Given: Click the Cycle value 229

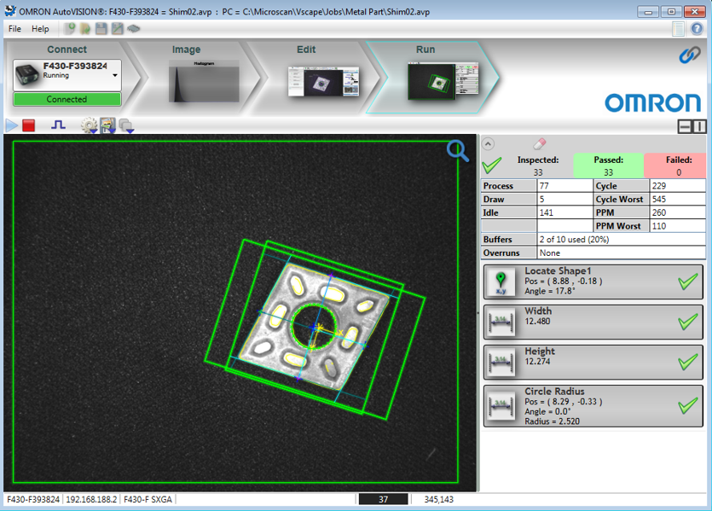Looking at the screenshot, I should [x=678, y=186].
